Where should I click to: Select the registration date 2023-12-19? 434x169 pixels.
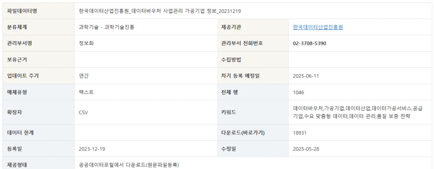(x=92, y=149)
